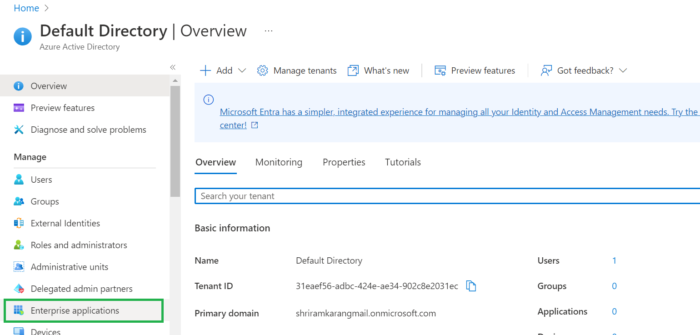Click the Roles and administrators icon
The height and width of the screenshot is (335, 700).
tap(19, 245)
